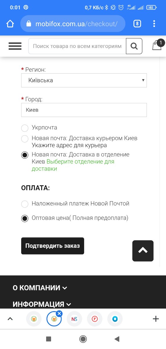Open the hamburger site menu
The width and height of the screenshot is (166, 349).
click(15, 46)
